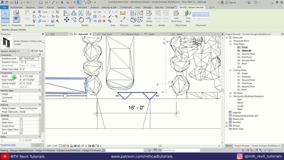Select the Measure Between tool

coord(122,20)
